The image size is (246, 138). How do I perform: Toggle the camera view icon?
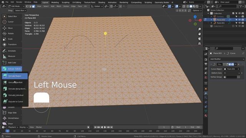199,39
